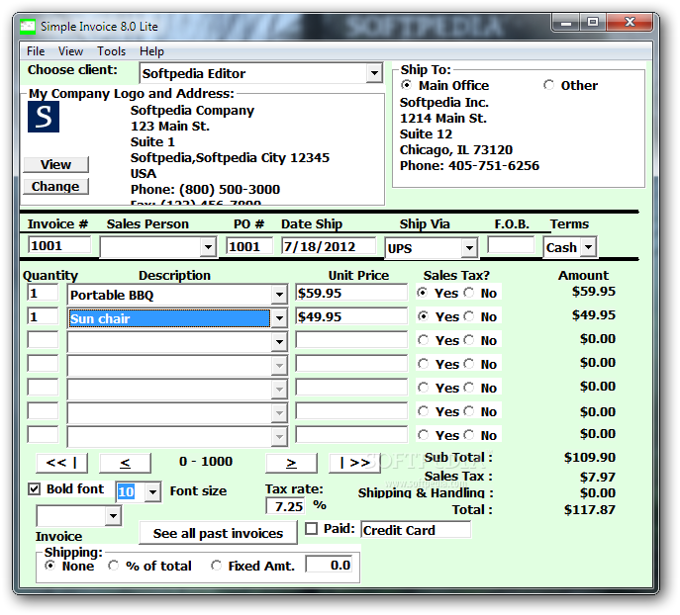Expand the third row description dropdown
The width and height of the screenshot is (680, 615).
pos(279,342)
